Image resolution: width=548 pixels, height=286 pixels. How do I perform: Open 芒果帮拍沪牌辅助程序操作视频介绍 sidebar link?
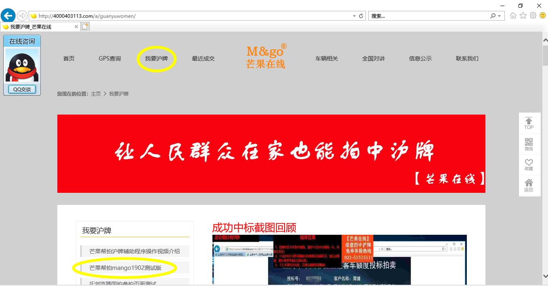pos(135,251)
